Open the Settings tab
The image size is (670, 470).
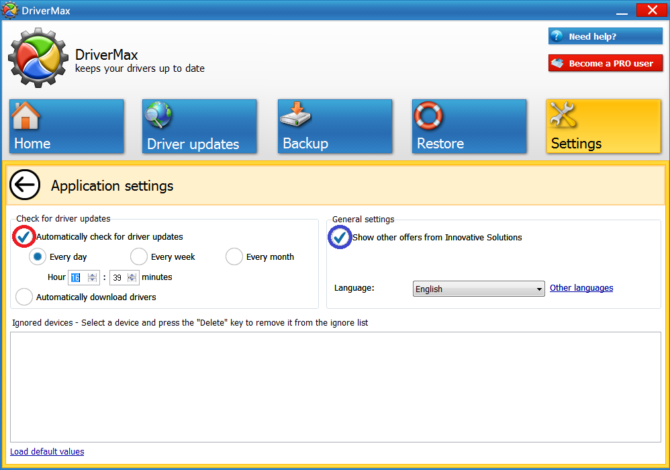click(604, 126)
